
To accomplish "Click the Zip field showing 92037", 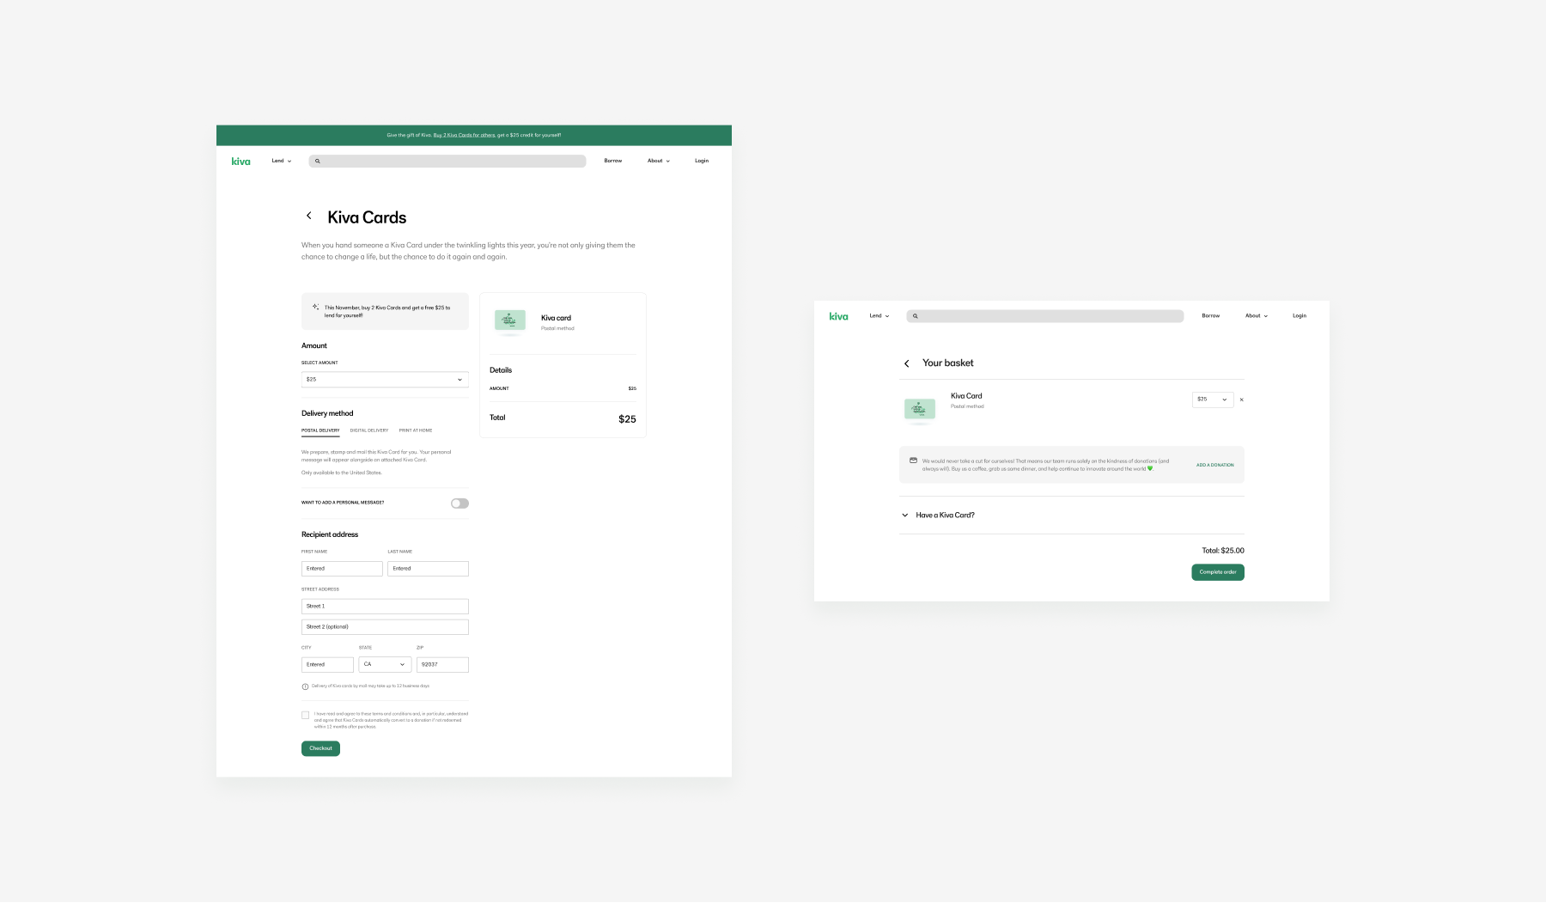I will click(x=442, y=664).
